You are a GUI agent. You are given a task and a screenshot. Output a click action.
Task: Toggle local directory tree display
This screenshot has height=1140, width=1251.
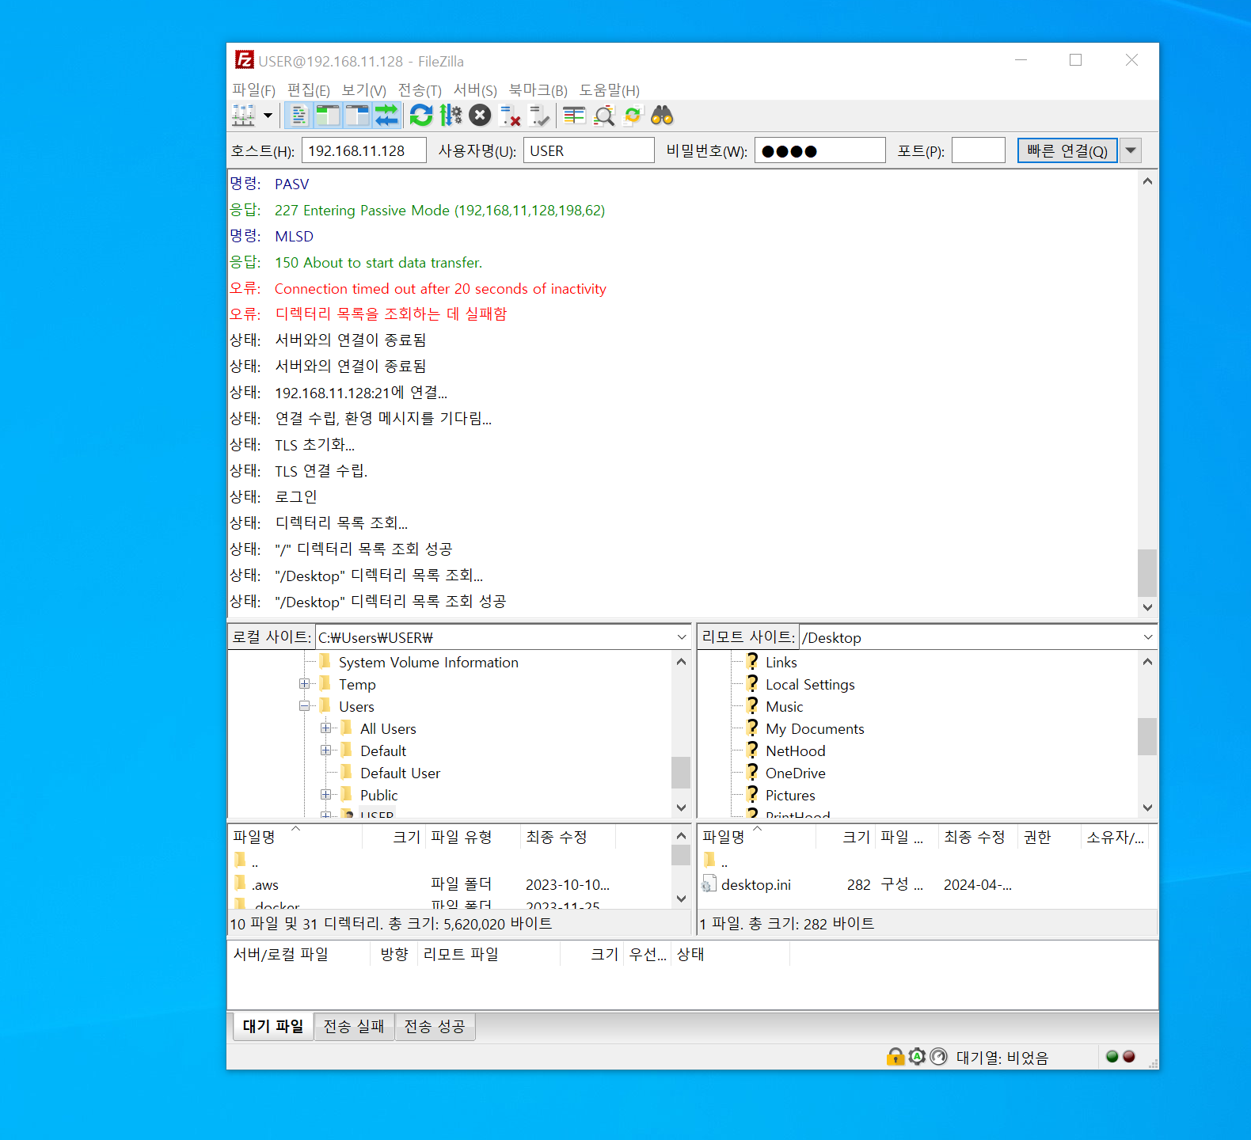click(x=328, y=116)
